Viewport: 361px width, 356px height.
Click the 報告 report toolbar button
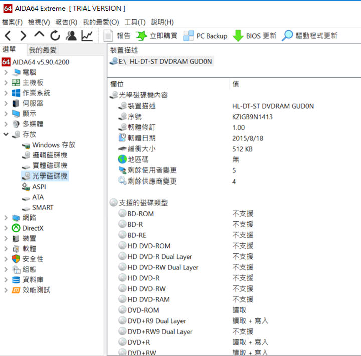coord(117,36)
